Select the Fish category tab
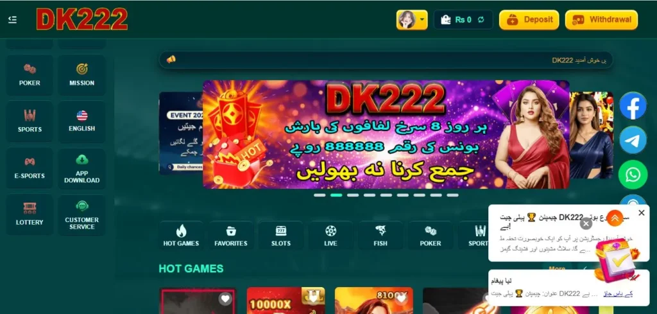 pos(380,236)
